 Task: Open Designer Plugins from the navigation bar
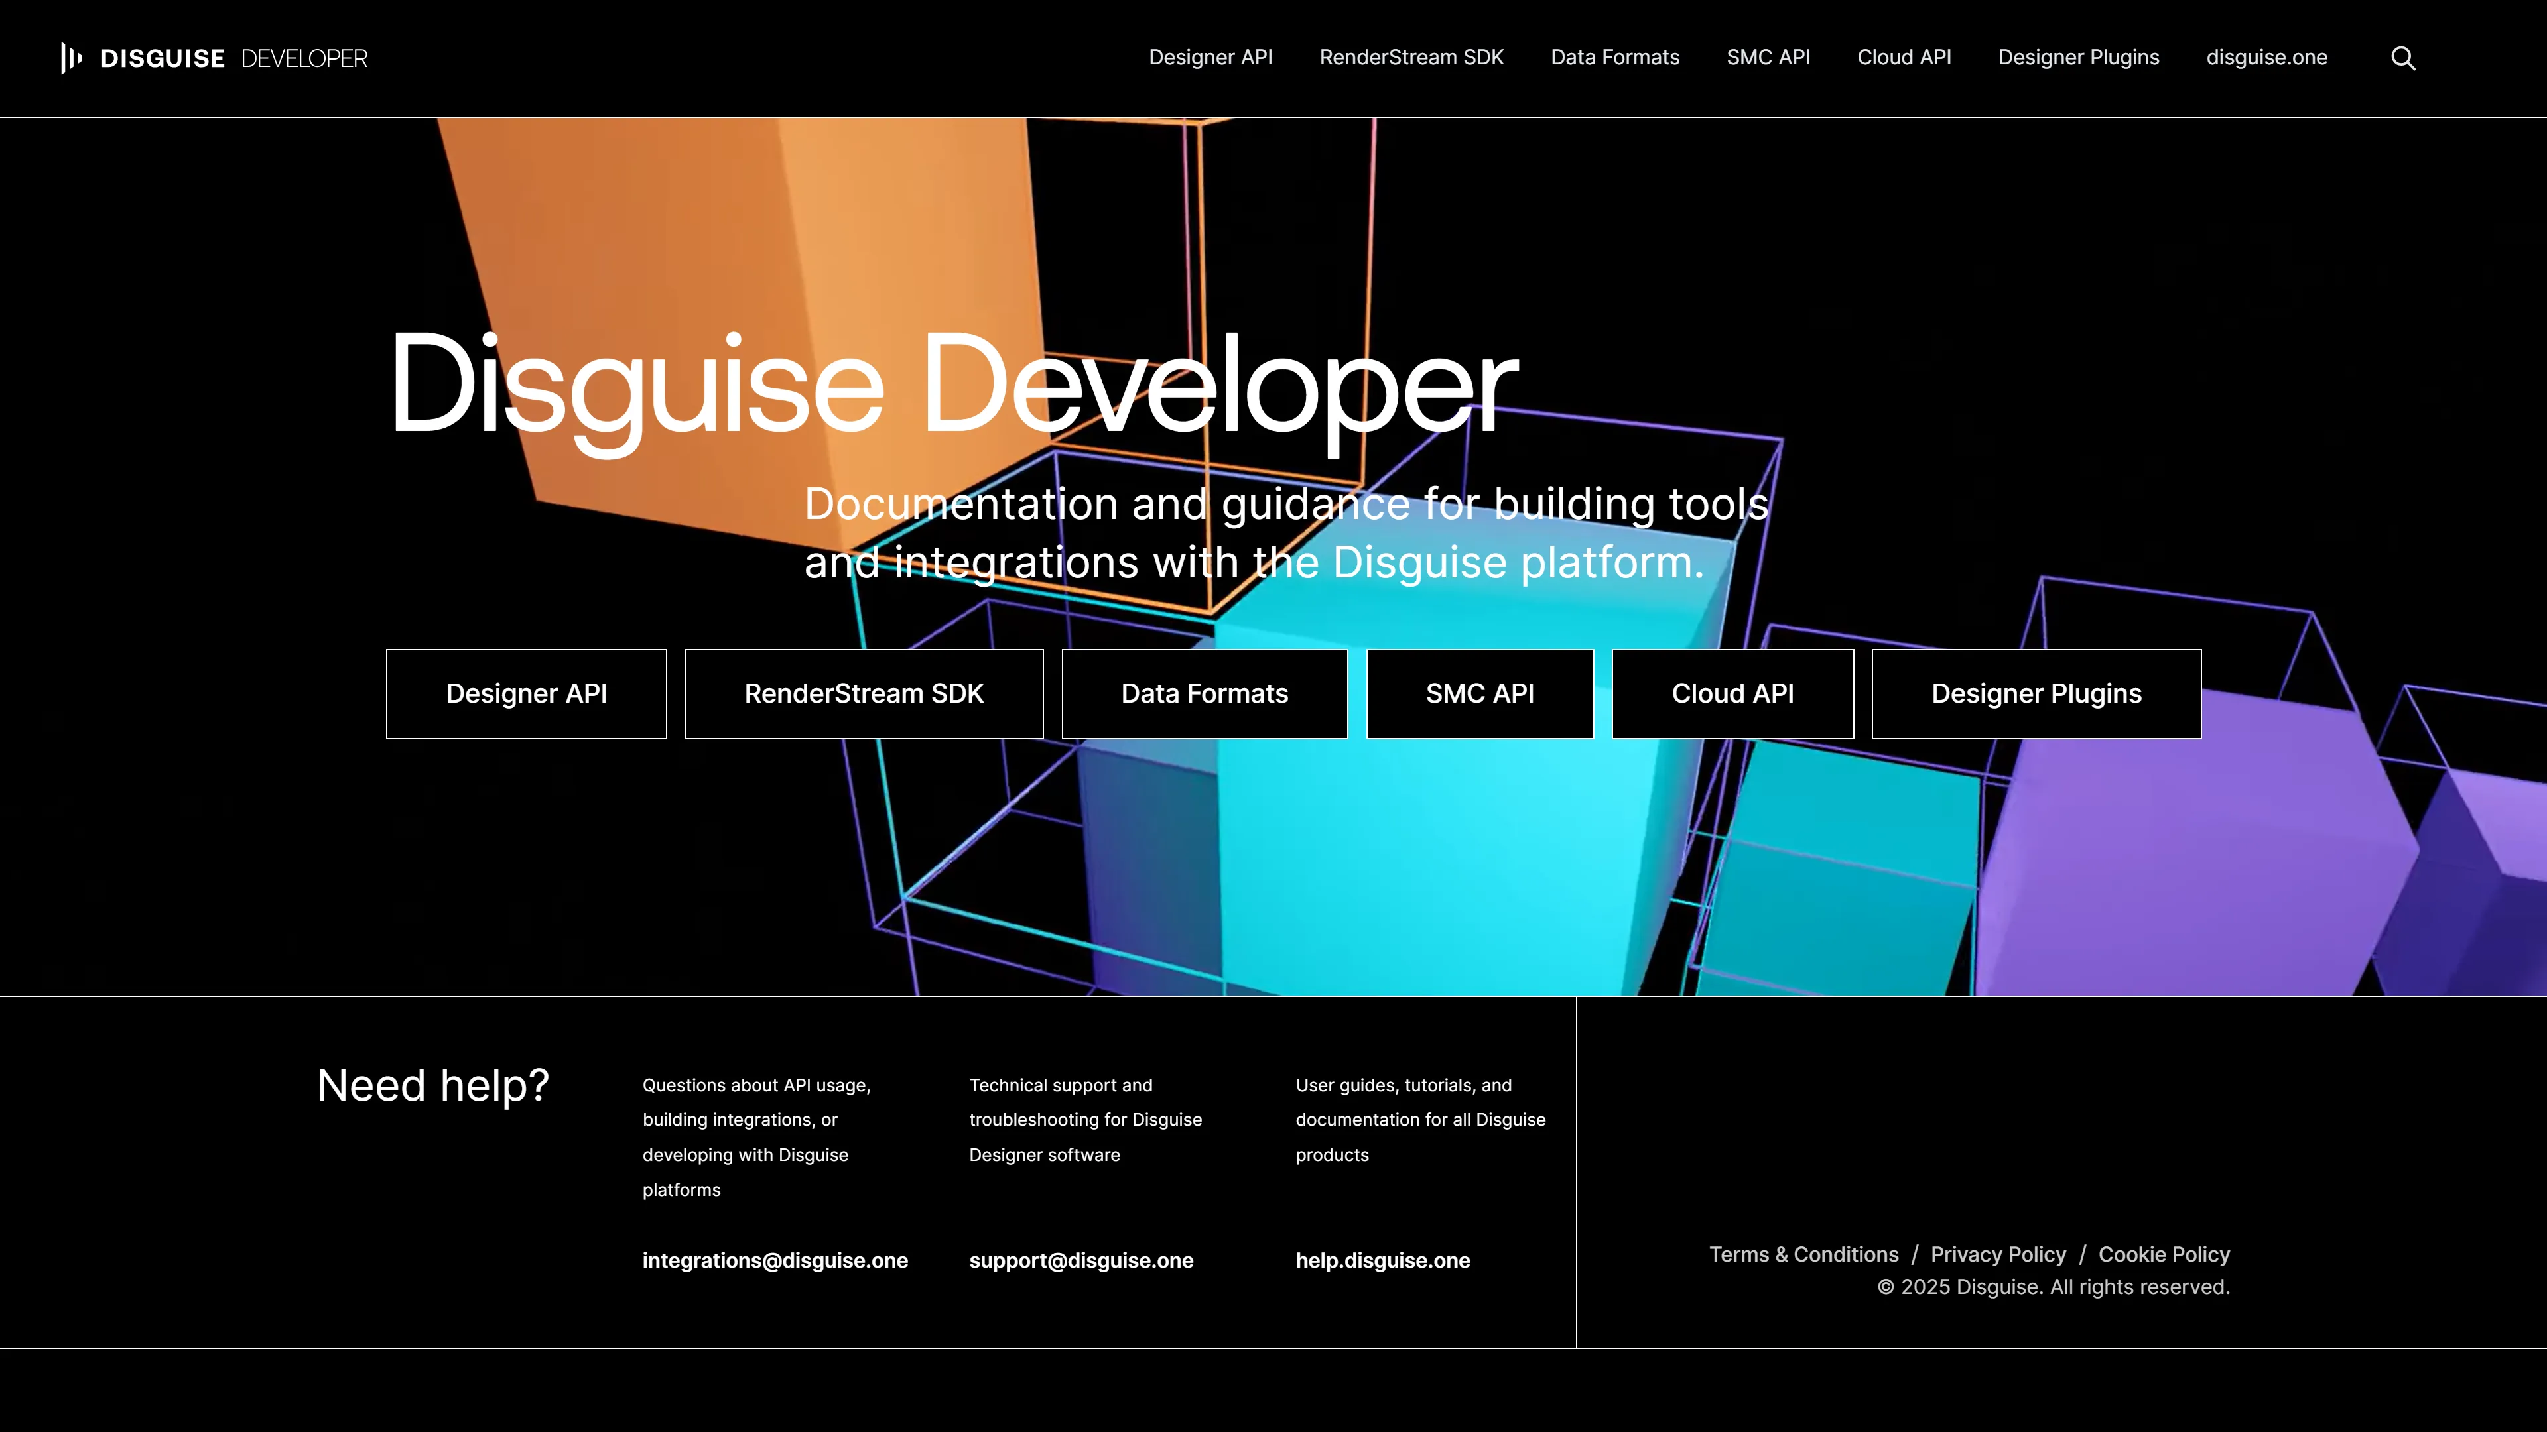click(2077, 57)
